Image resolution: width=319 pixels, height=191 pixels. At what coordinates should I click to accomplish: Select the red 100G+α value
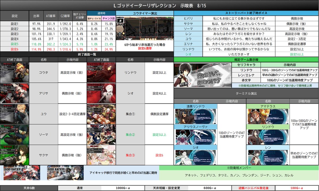(x=297, y=188)
